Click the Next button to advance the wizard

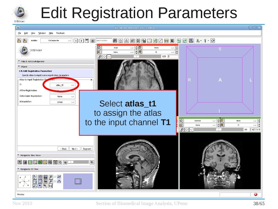(75, 148)
